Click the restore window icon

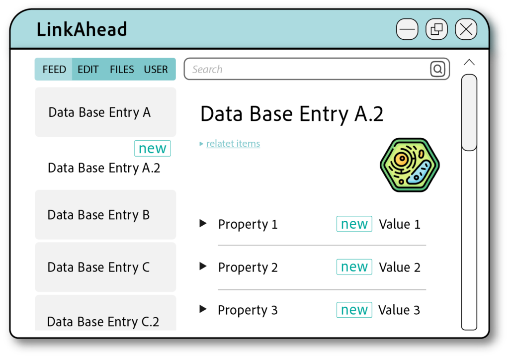pyautogui.click(x=436, y=29)
